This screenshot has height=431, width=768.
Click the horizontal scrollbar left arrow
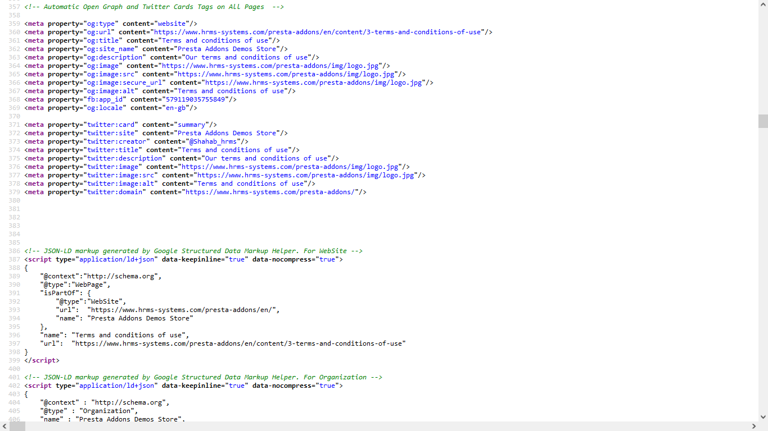(x=4, y=426)
